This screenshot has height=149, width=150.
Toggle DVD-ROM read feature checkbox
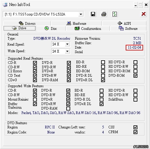point(135,76)
